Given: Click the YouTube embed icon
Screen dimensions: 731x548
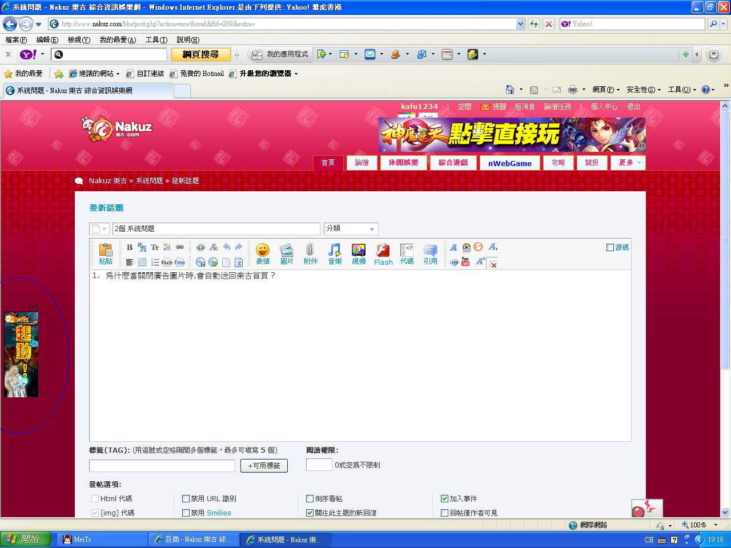Looking at the screenshot, I should (465, 262).
